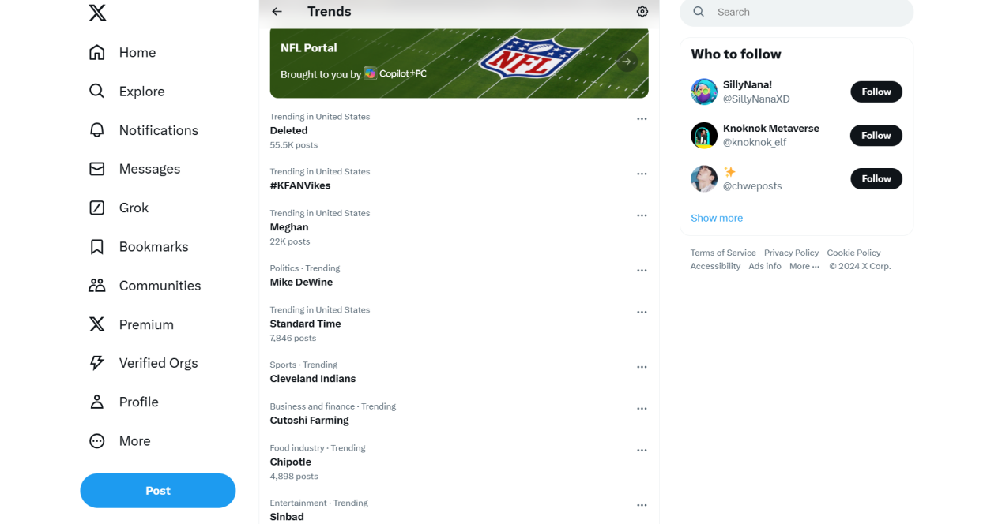Open more options for Chipotle trend
This screenshot has width=1002, height=524.
642,451
